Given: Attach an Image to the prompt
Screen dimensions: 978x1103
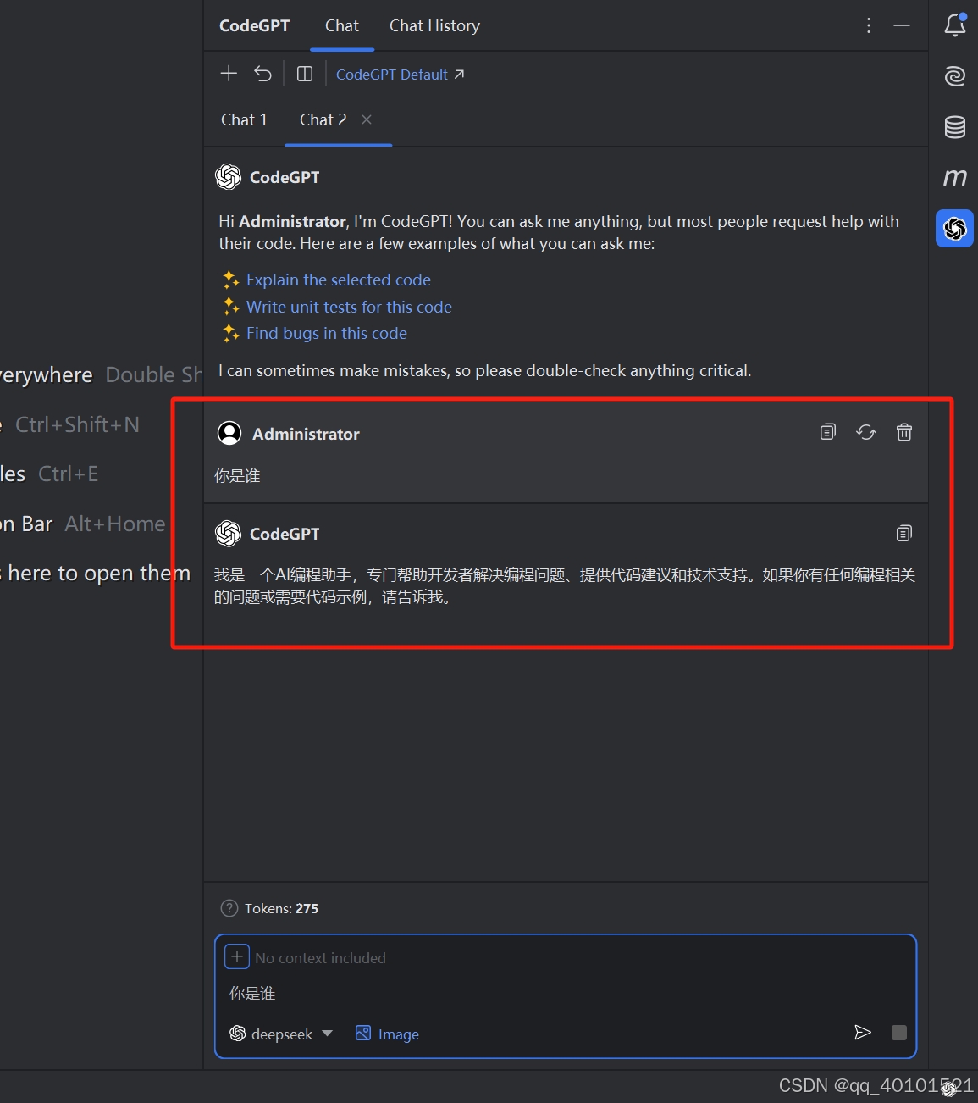Looking at the screenshot, I should point(387,1034).
